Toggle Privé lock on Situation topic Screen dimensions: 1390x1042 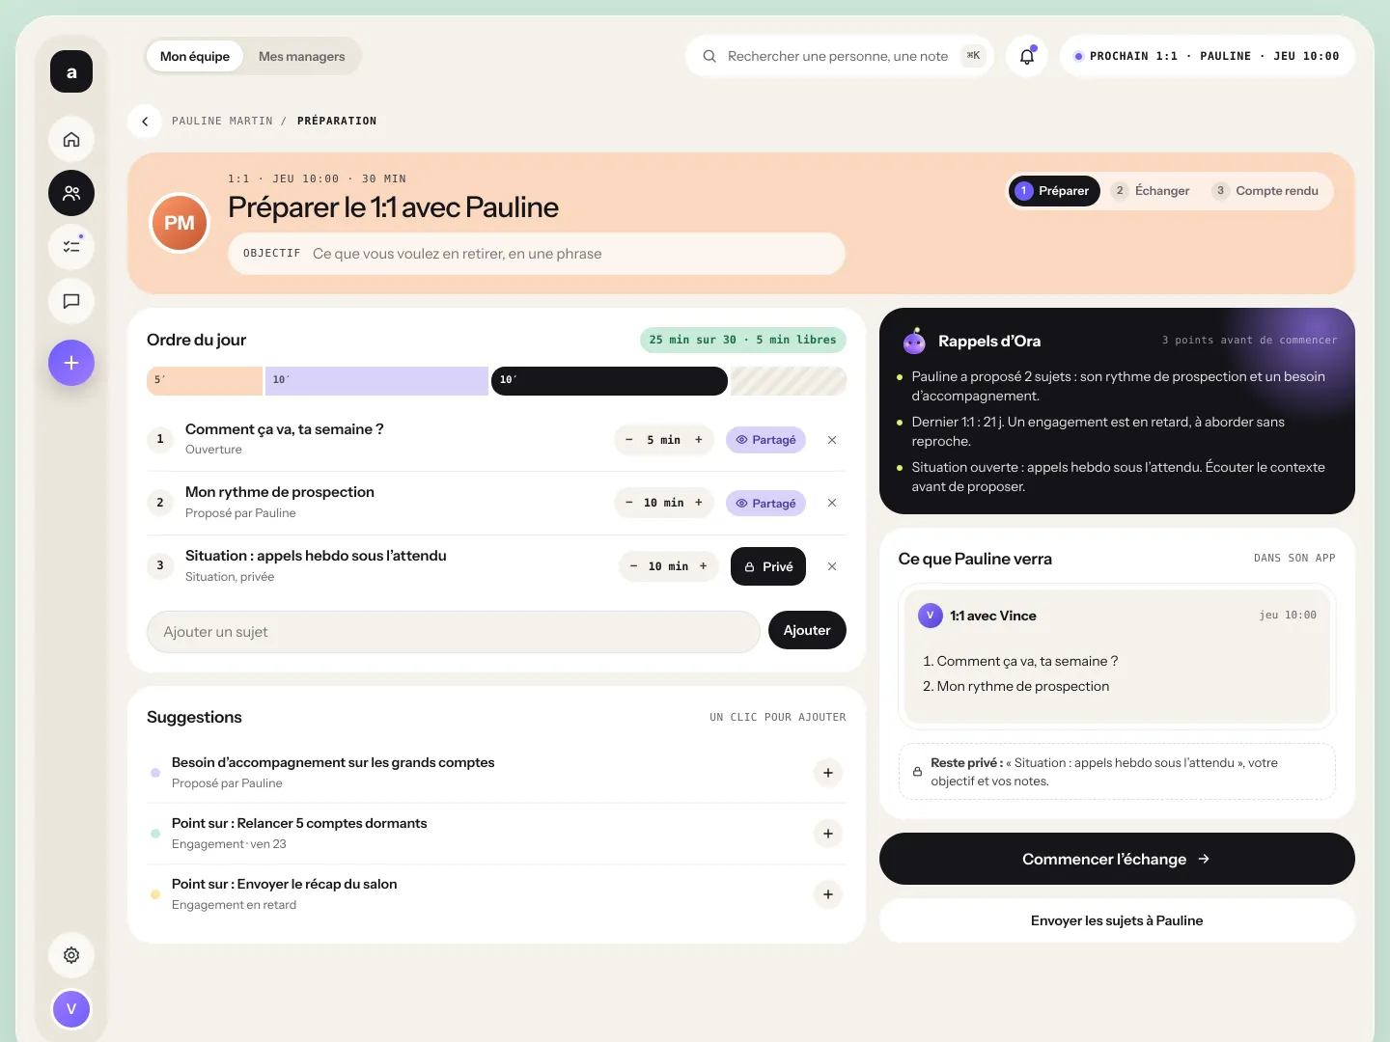point(768,566)
